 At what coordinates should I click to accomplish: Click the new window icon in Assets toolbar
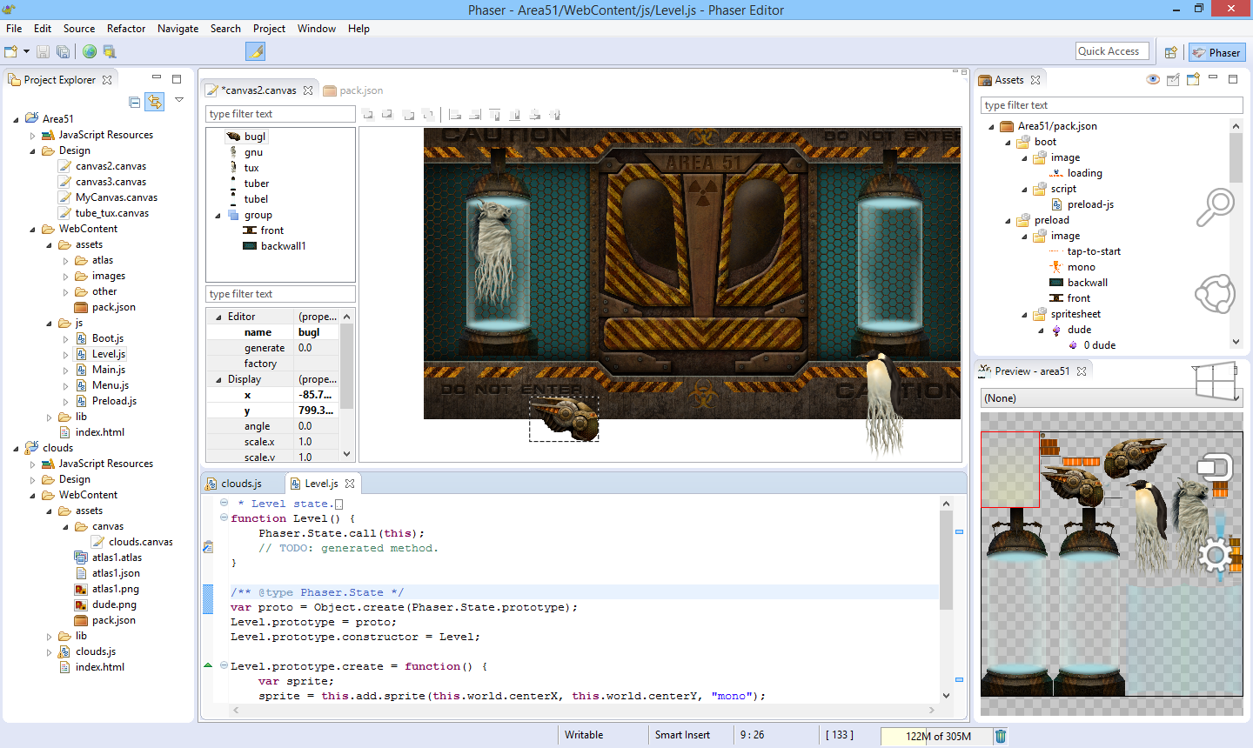click(x=1193, y=79)
